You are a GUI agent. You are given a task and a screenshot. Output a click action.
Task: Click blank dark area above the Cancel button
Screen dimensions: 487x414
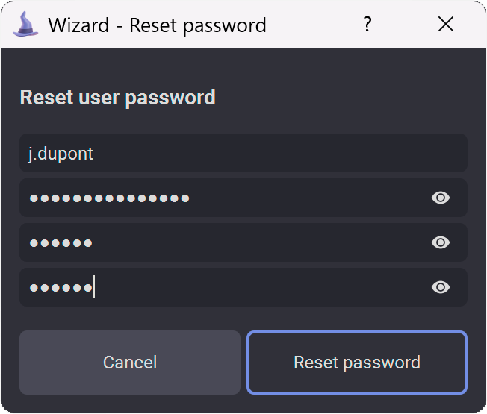point(130,319)
